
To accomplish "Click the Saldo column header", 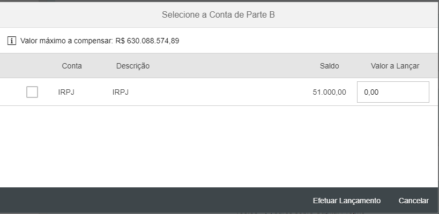I will (329, 66).
